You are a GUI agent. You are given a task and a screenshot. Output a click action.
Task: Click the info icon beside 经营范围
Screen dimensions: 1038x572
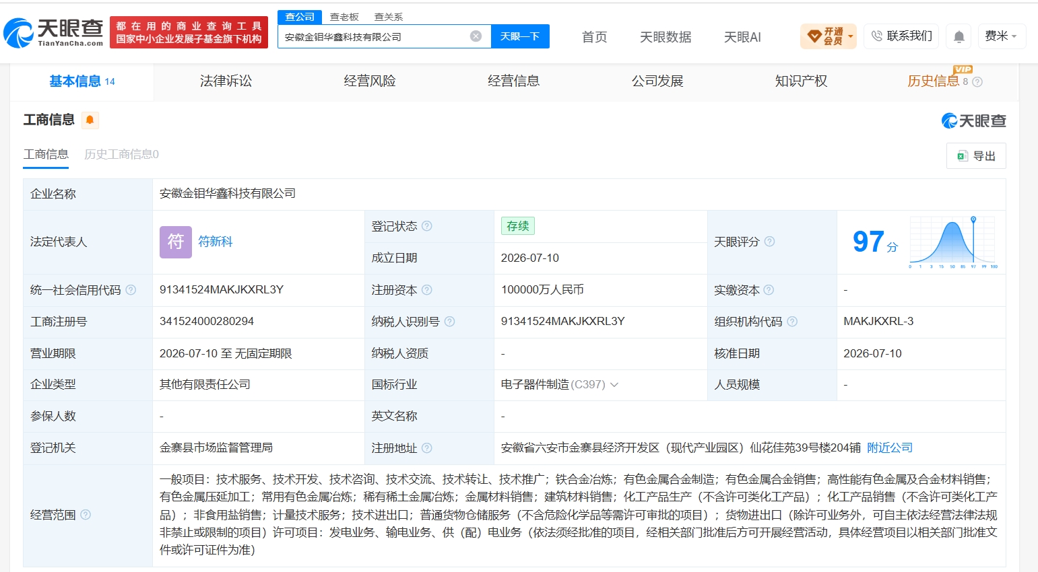coord(86,515)
